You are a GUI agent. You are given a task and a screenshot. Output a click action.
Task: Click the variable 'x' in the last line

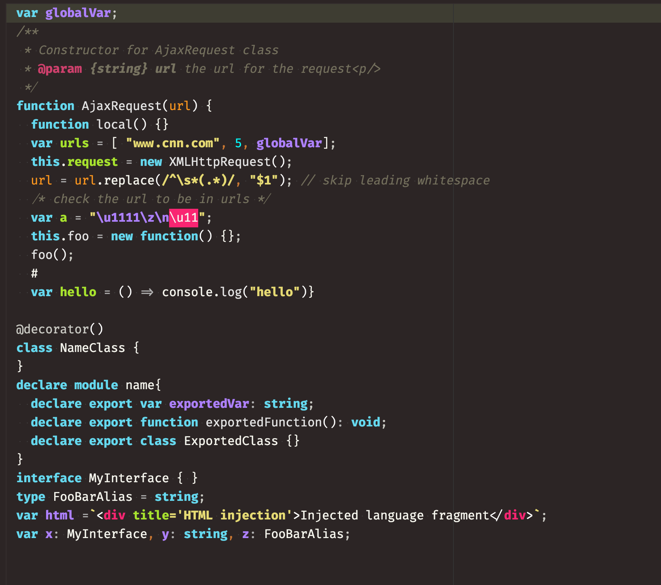pyautogui.click(x=49, y=534)
